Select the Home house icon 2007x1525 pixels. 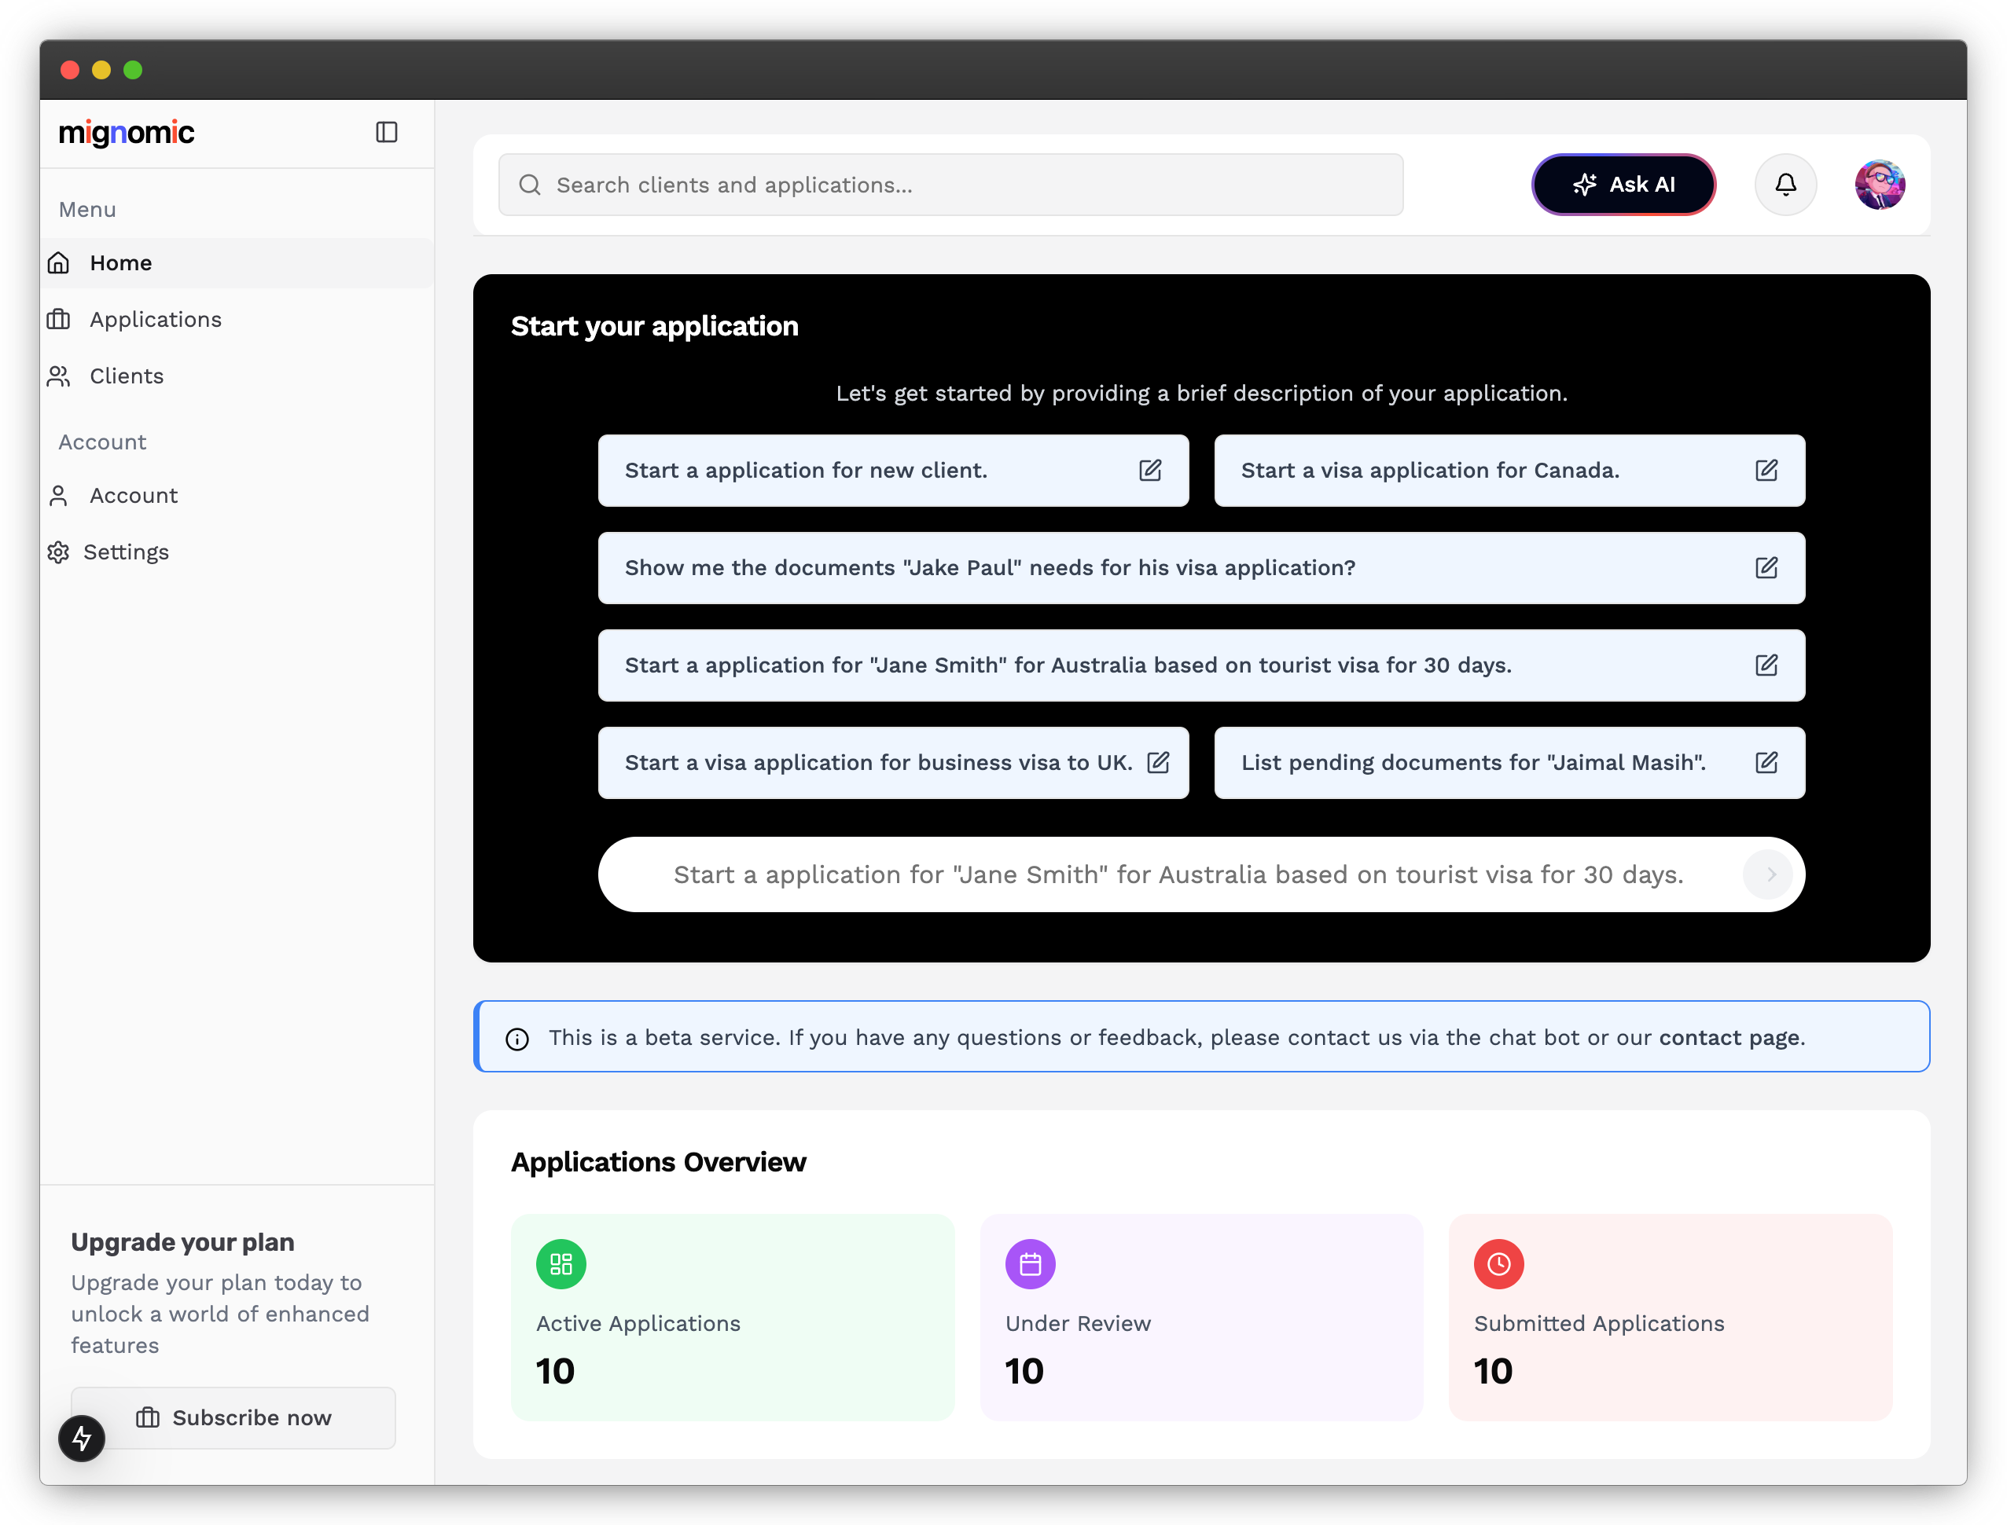58,262
